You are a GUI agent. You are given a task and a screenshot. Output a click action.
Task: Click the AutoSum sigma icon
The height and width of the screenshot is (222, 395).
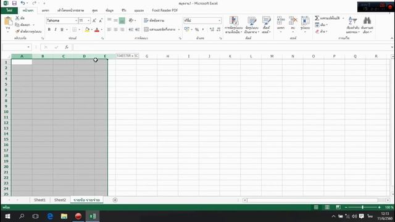click(317, 18)
